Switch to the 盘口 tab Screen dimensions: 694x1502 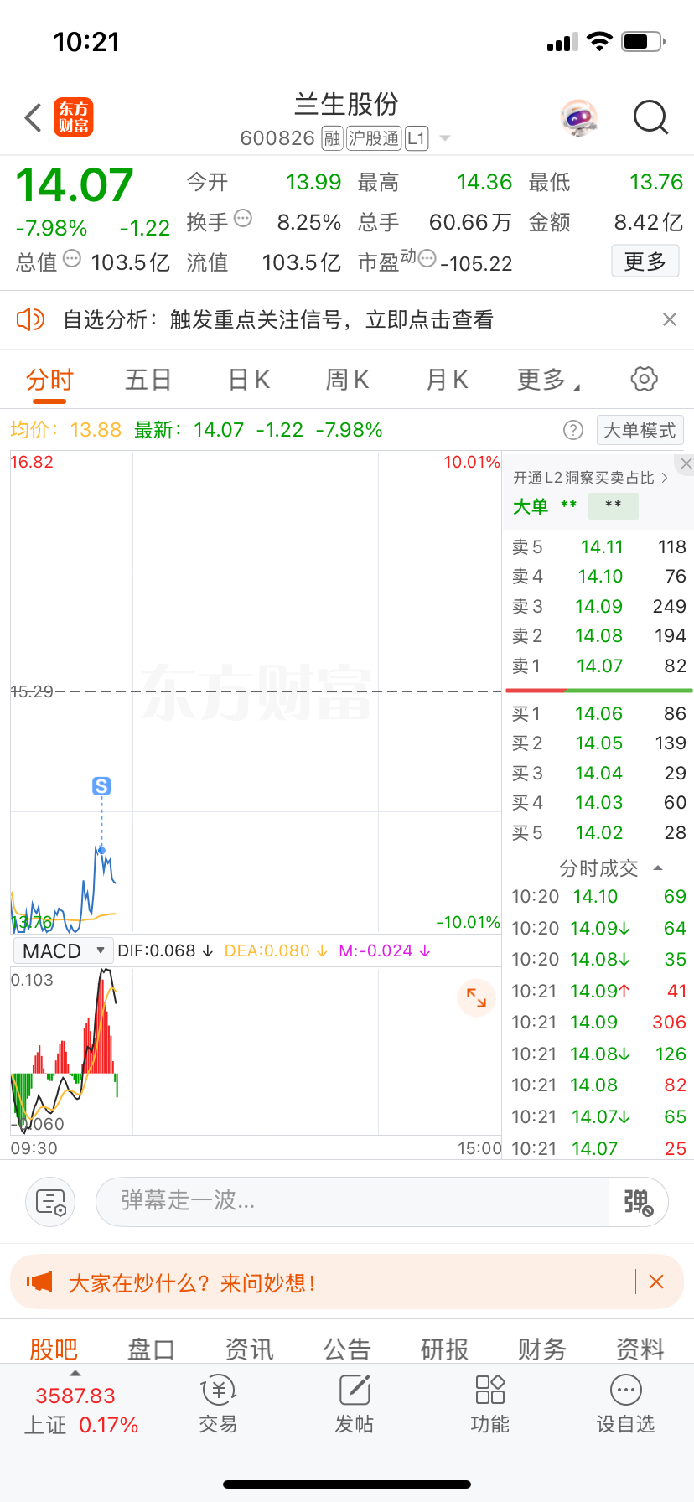151,1349
